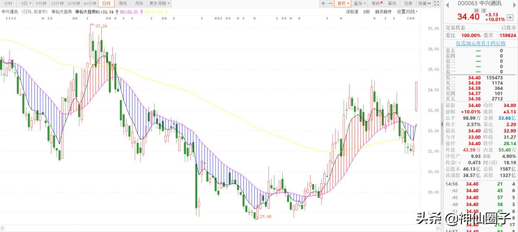The image size is (518, 232).
Task: Click the 均价 34.00 value
Action: (x=510, y=105)
